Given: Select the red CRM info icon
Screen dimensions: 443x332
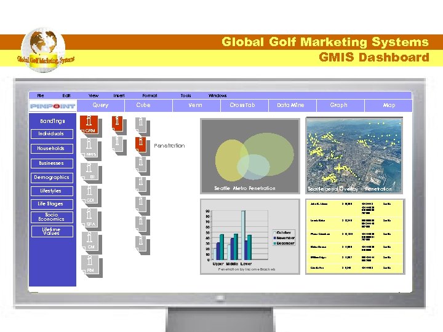Looking at the screenshot, I should point(90,124).
